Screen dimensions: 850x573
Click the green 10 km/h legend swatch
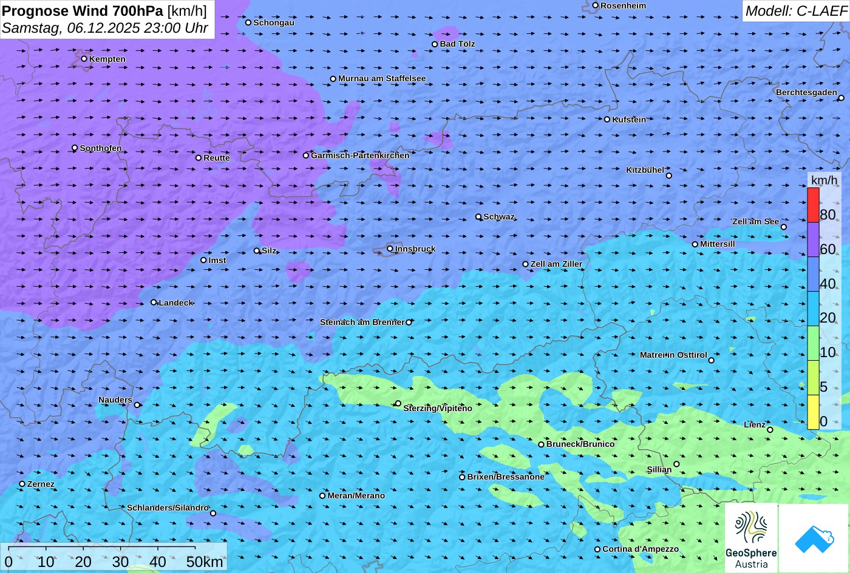(x=813, y=344)
